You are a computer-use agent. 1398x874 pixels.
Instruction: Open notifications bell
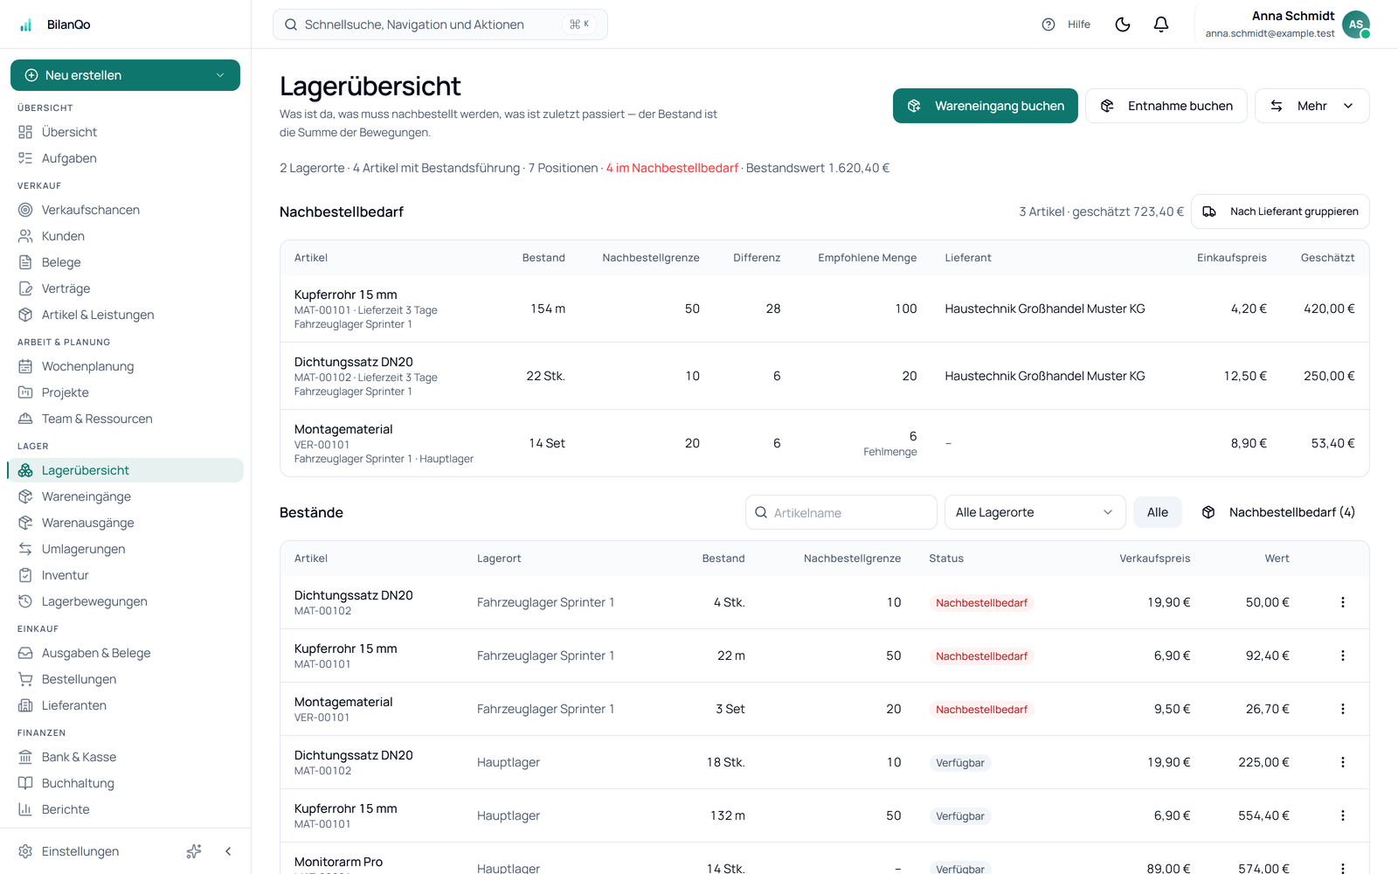(x=1161, y=24)
